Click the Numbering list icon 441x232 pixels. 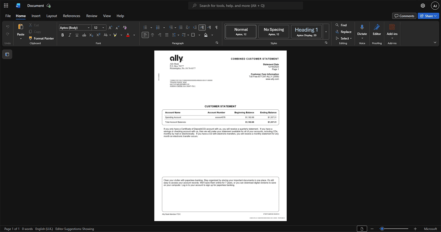(158, 28)
